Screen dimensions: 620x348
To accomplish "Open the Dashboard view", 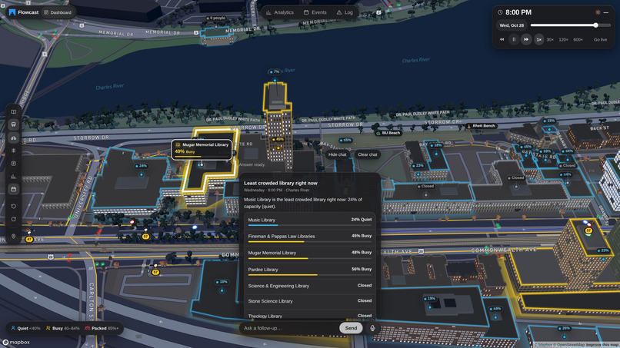I will point(58,12).
